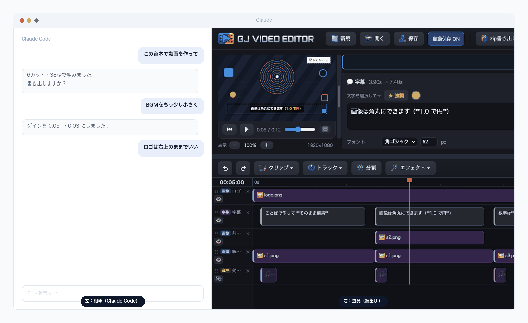Apply 強調 emphasis to selected text
528x323 pixels.
[x=396, y=96]
